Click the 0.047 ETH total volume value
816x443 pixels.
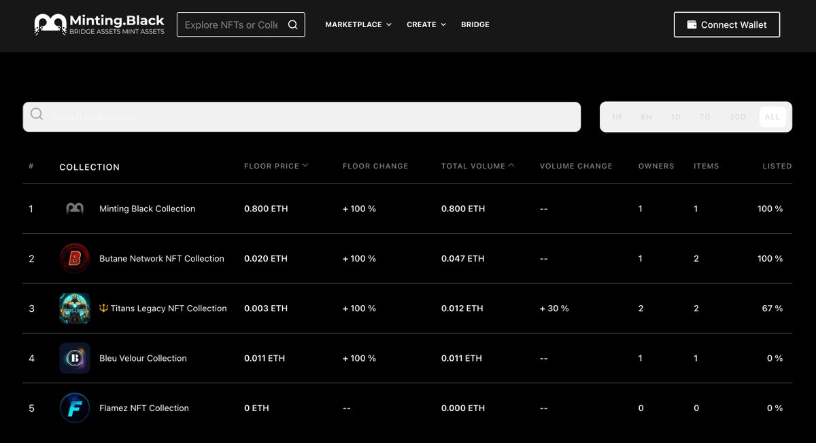(x=463, y=258)
